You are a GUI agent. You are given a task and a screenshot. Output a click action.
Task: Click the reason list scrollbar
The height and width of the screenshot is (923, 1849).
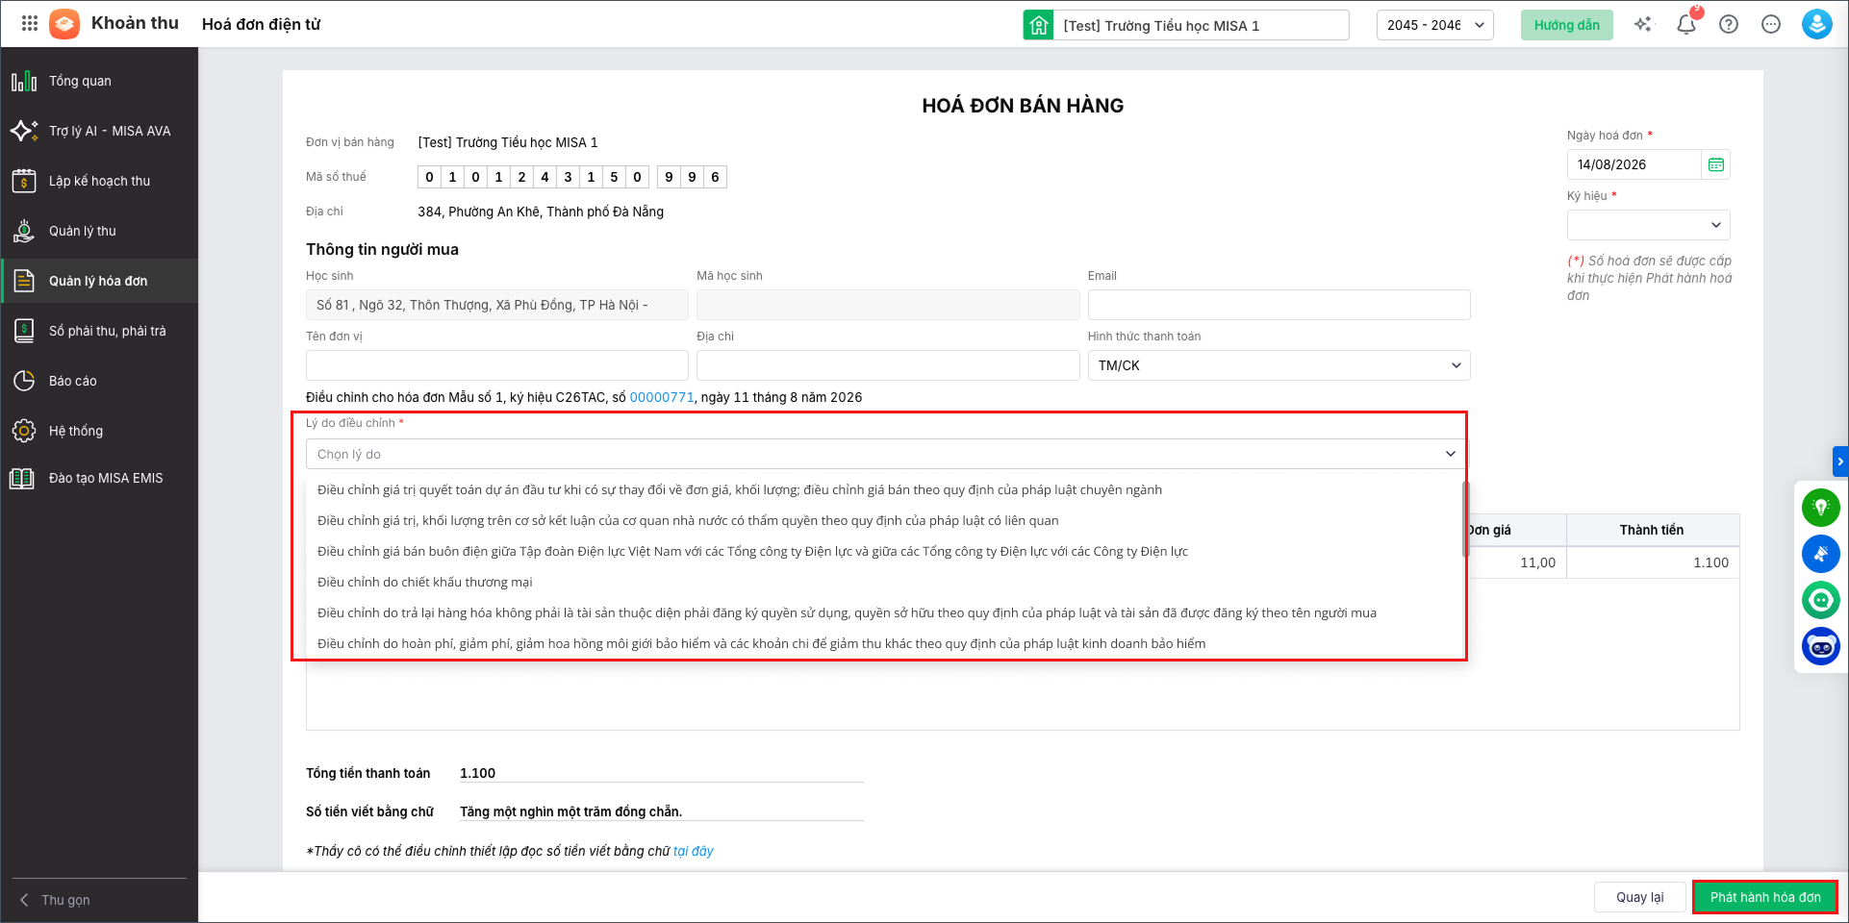[1465, 519]
